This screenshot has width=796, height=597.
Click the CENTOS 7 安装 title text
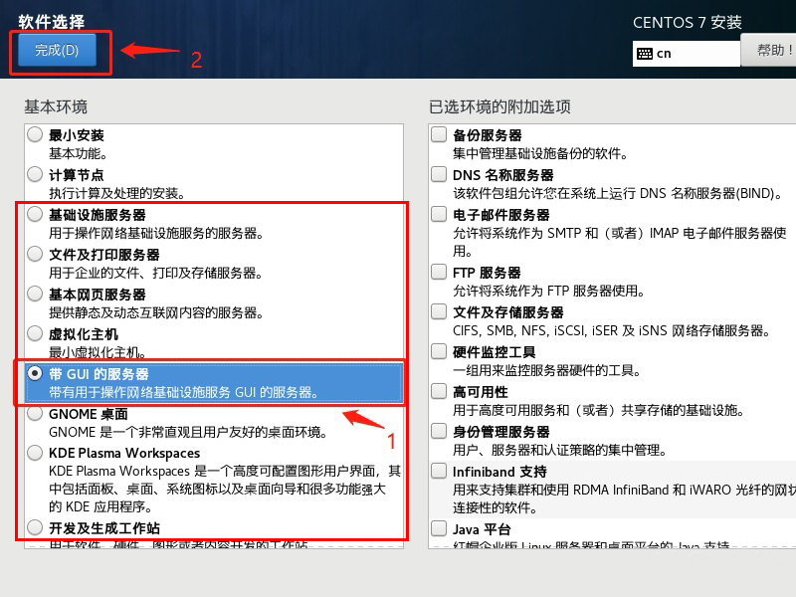point(688,22)
